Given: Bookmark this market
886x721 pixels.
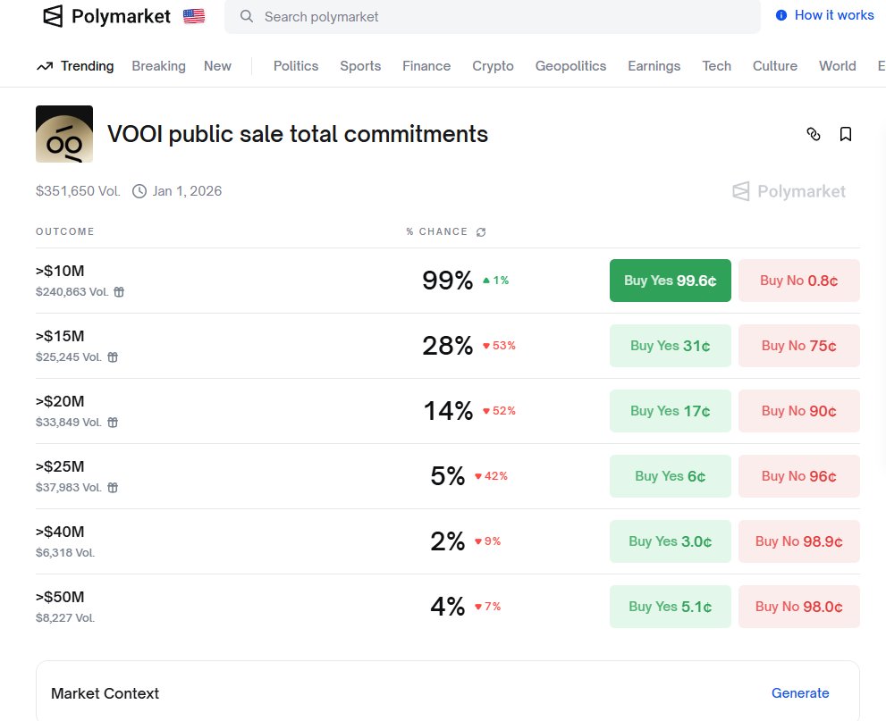Looking at the screenshot, I should tap(845, 134).
